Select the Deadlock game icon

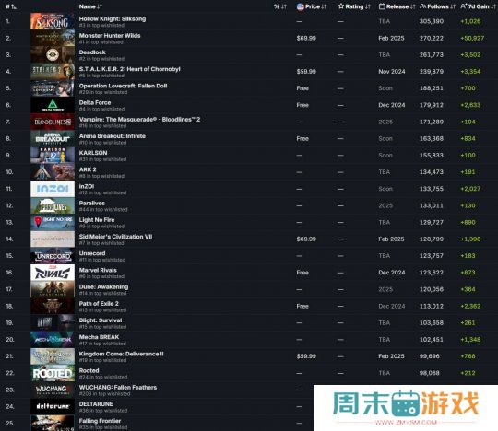pos(53,55)
